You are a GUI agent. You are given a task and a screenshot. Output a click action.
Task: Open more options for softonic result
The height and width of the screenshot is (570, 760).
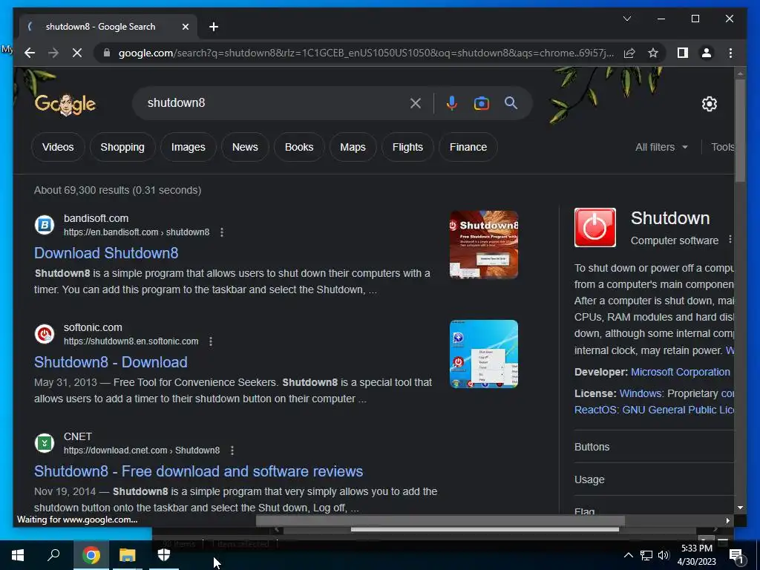(x=210, y=341)
